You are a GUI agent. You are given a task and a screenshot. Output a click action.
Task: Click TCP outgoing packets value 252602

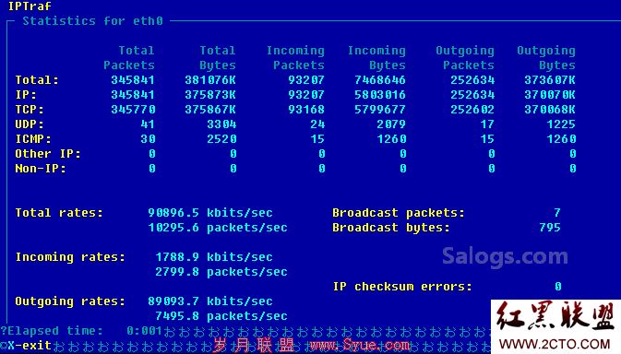(x=472, y=110)
